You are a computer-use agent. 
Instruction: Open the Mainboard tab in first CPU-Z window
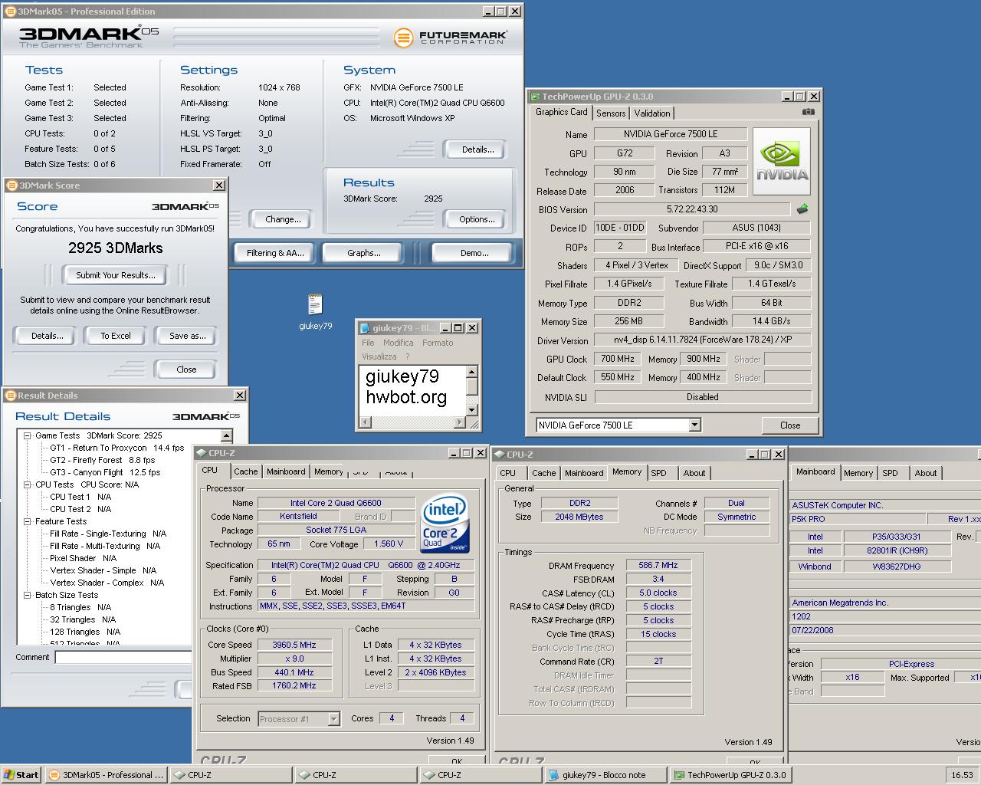286,471
